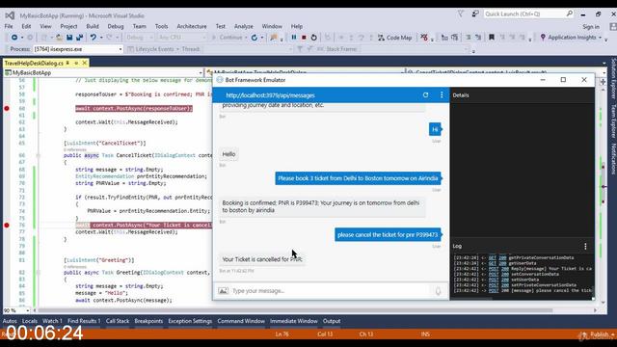The image size is (617, 347).
Task: Select the please cancel the ticket message
Action: pyautogui.click(x=388, y=235)
